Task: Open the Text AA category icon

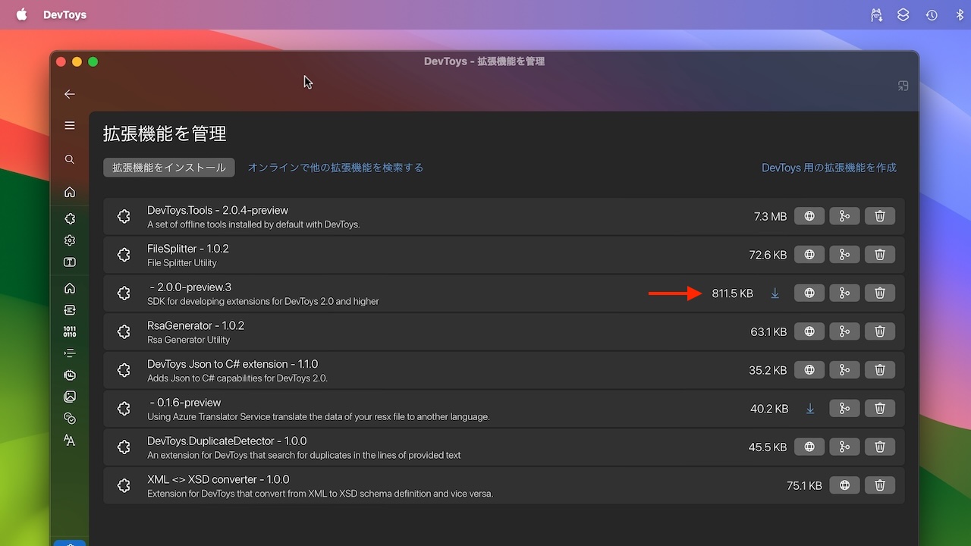Action: [x=70, y=440]
